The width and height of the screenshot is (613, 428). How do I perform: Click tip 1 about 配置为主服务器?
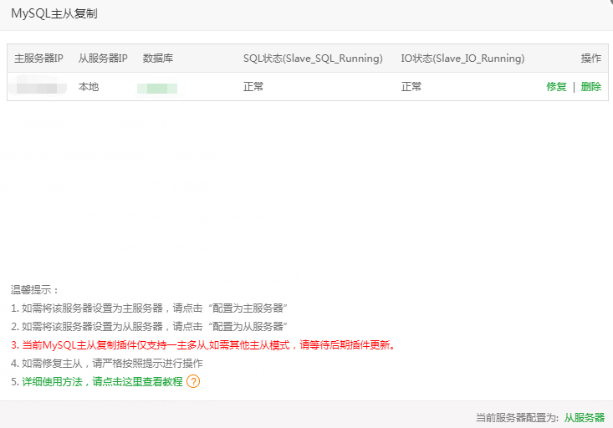[149, 308]
